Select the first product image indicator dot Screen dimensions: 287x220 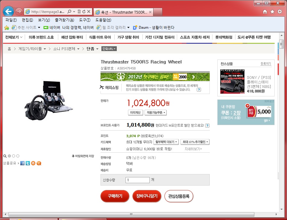point(9,156)
